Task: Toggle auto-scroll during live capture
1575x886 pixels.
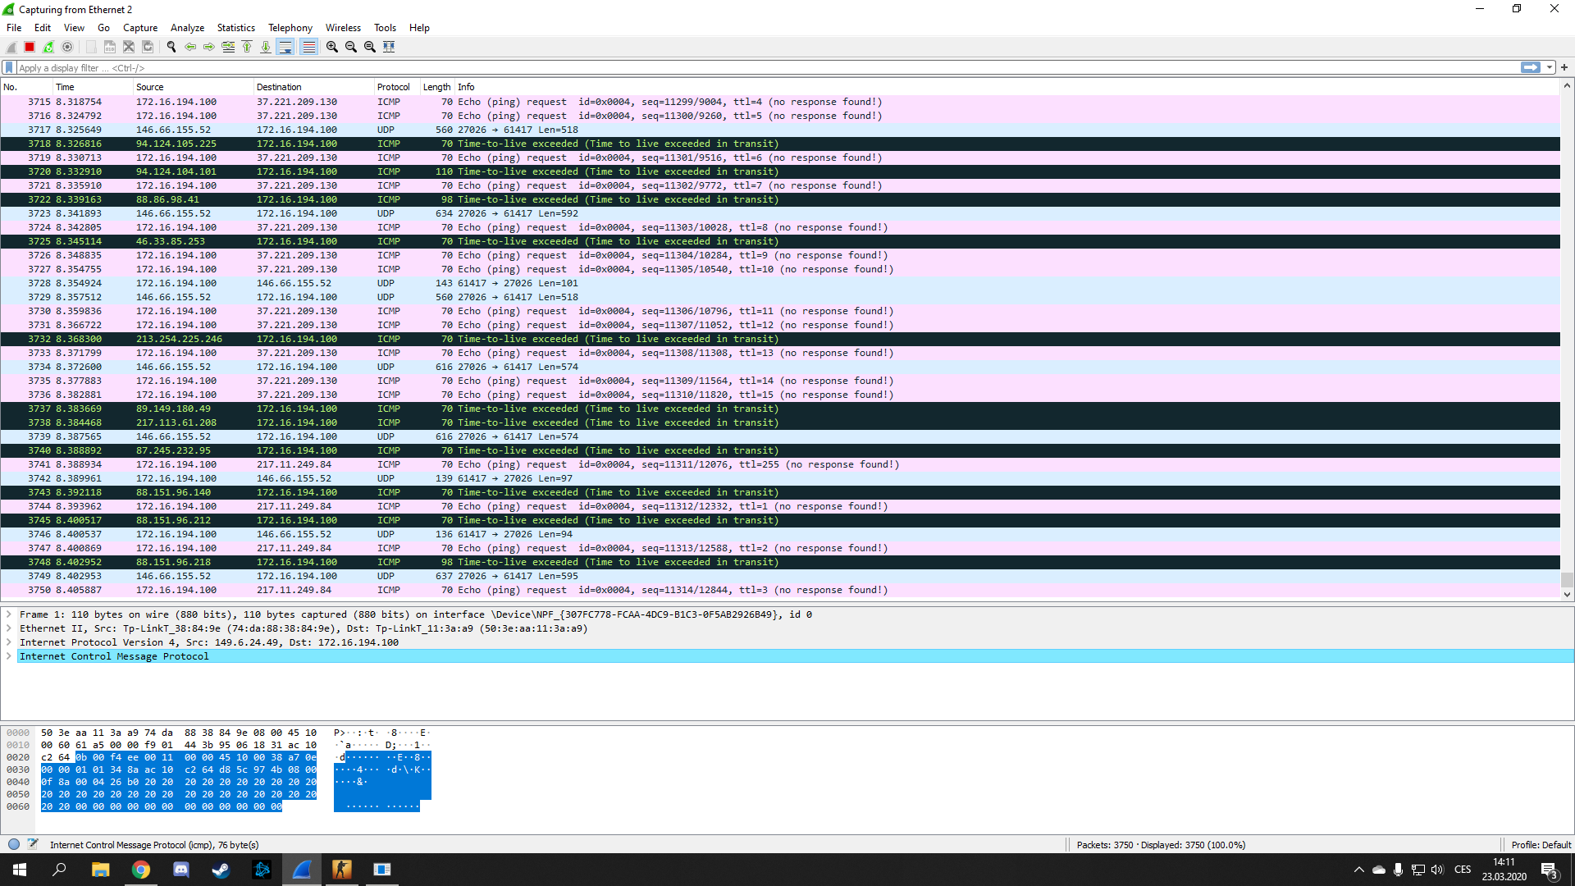Action: (285, 47)
